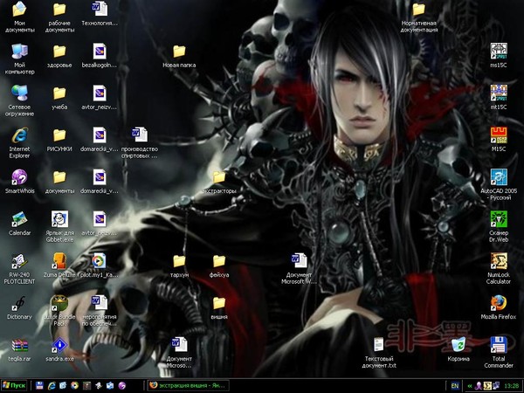Launch the ms15C shortcut
The width and height of the screenshot is (524, 393).
pyautogui.click(x=499, y=56)
